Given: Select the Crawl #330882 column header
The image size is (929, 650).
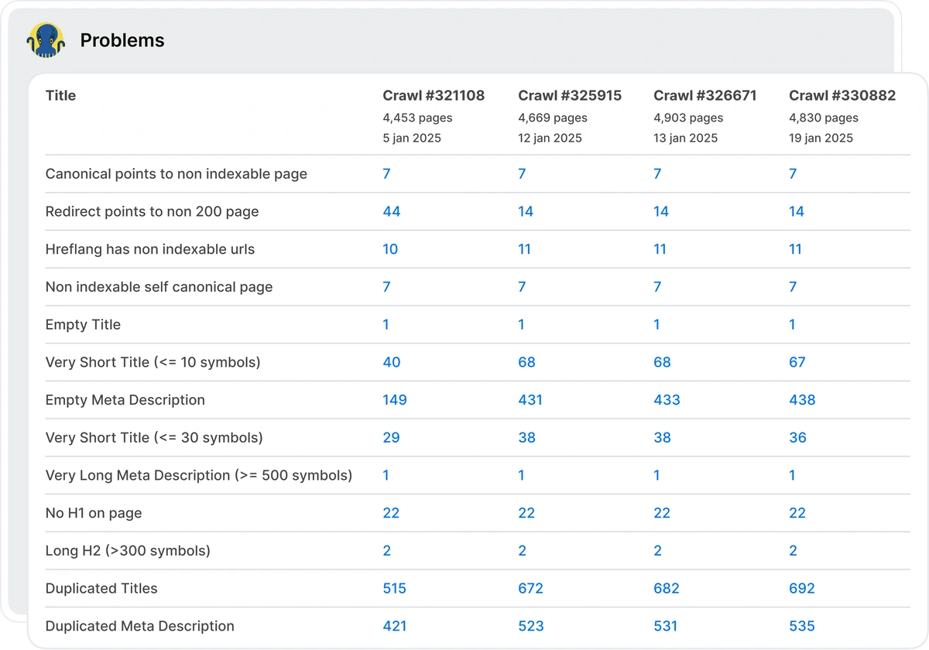Looking at the screenshot, I should point(842,96).
